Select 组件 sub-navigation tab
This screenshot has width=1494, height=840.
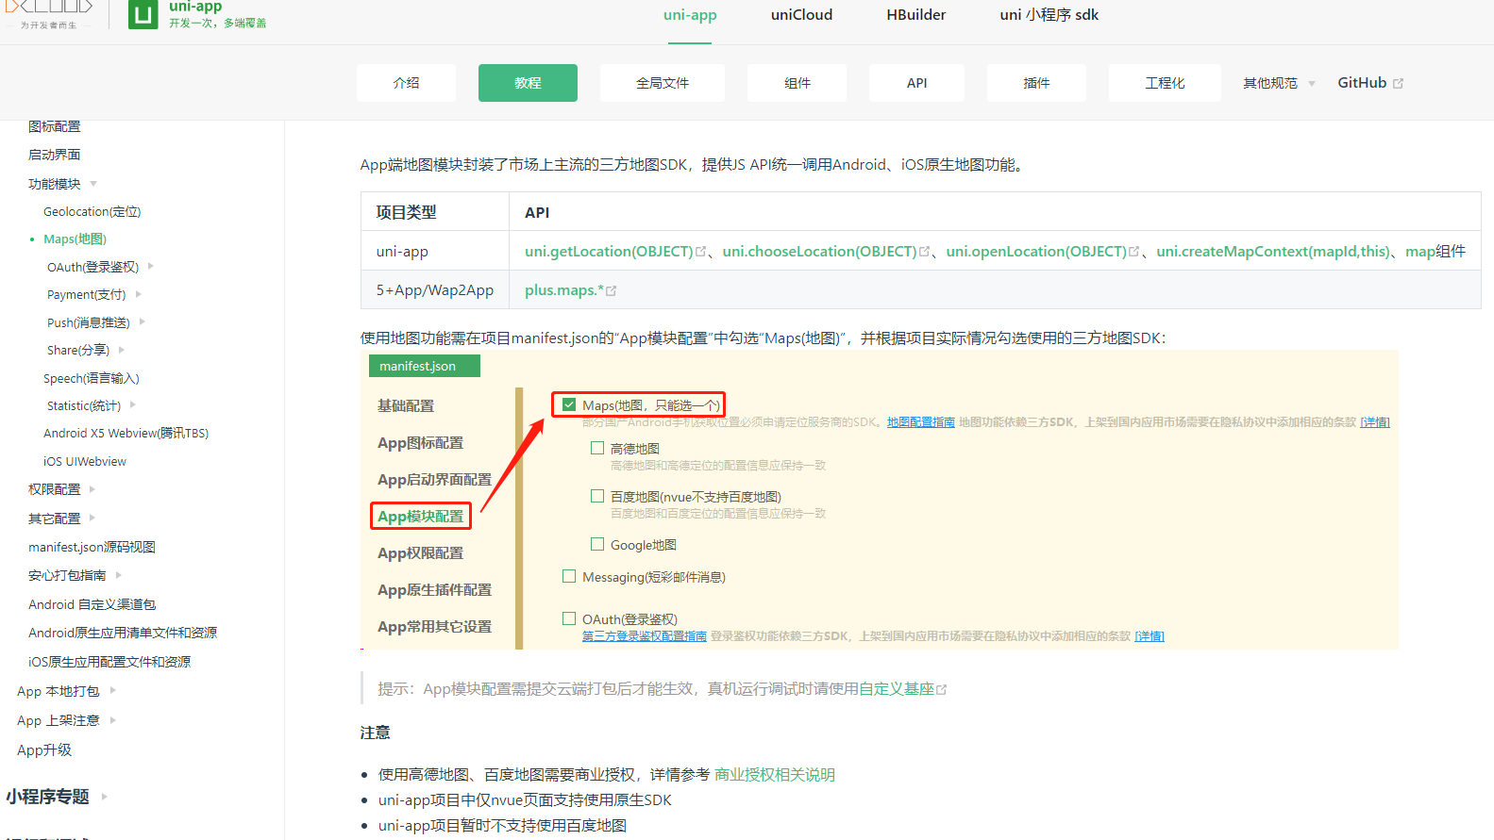pos(797,83)
